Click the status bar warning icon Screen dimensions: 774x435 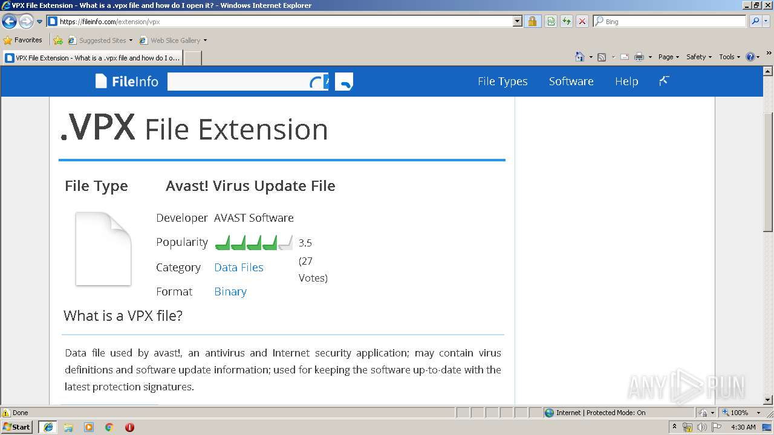coord(6,413)
